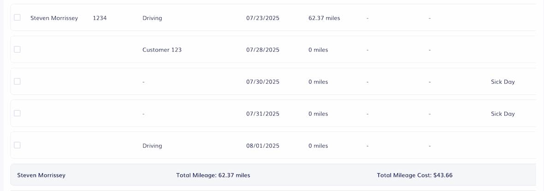Click Sick Day on the 07/30/2025 row
This screenshot has width=544, height=191.
point(503,82)
